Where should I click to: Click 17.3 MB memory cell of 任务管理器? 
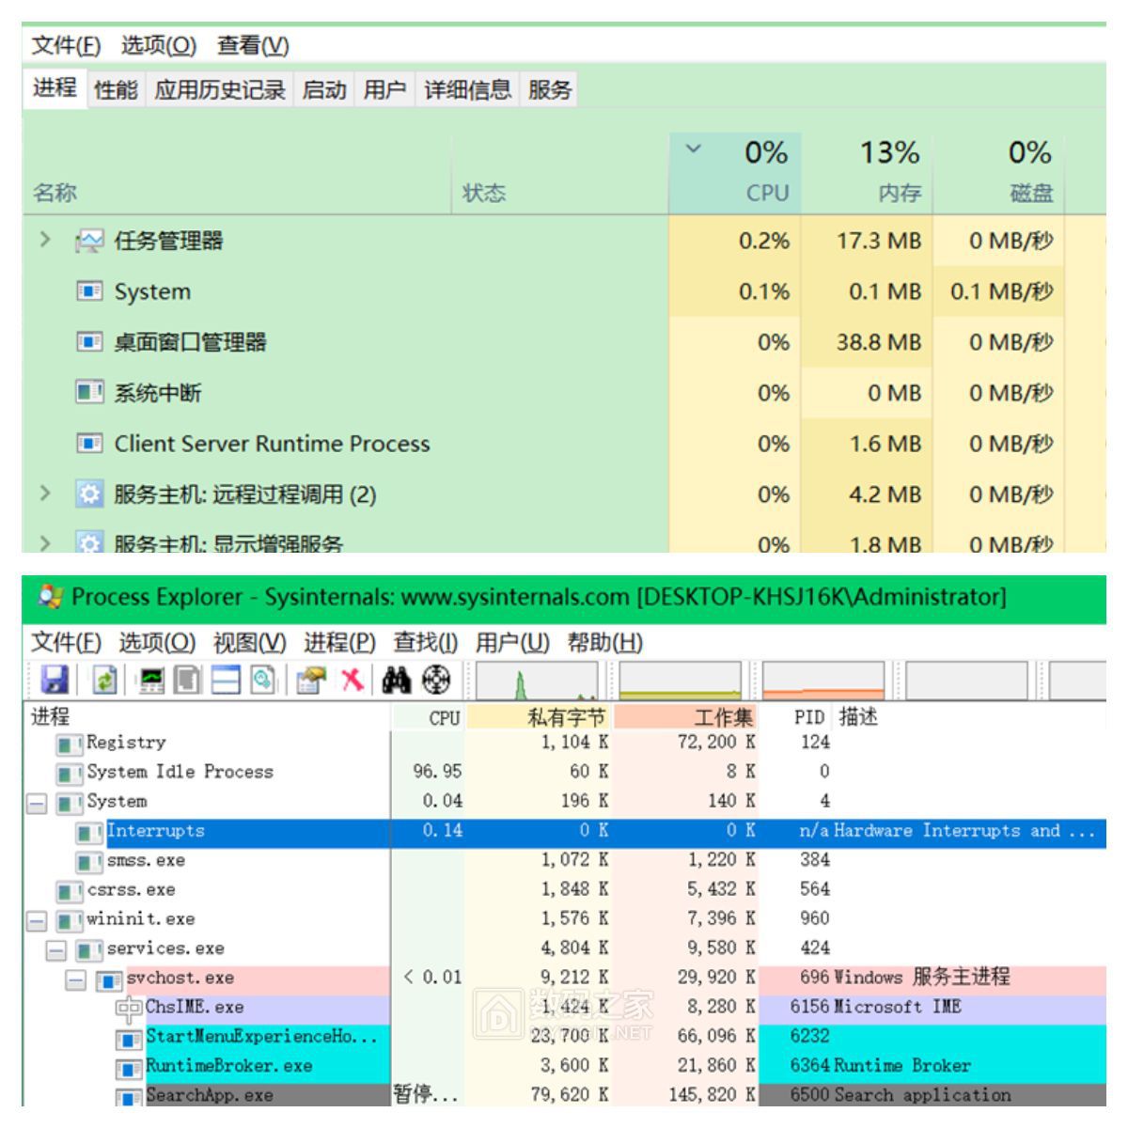click(x=867, y=242)
